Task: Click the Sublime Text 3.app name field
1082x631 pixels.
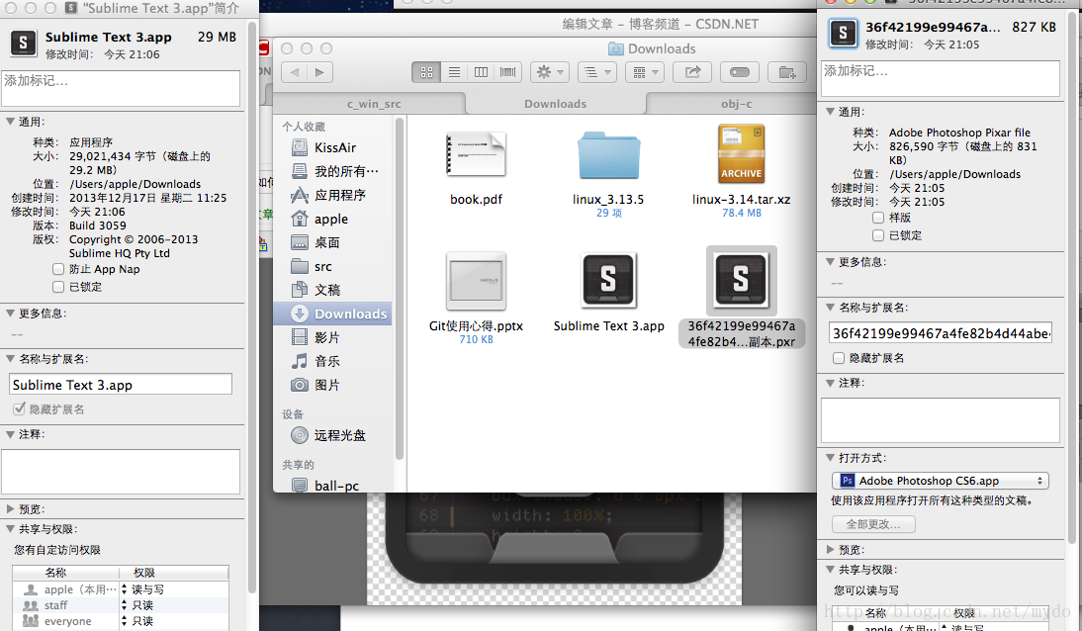Action: point(121,385)
